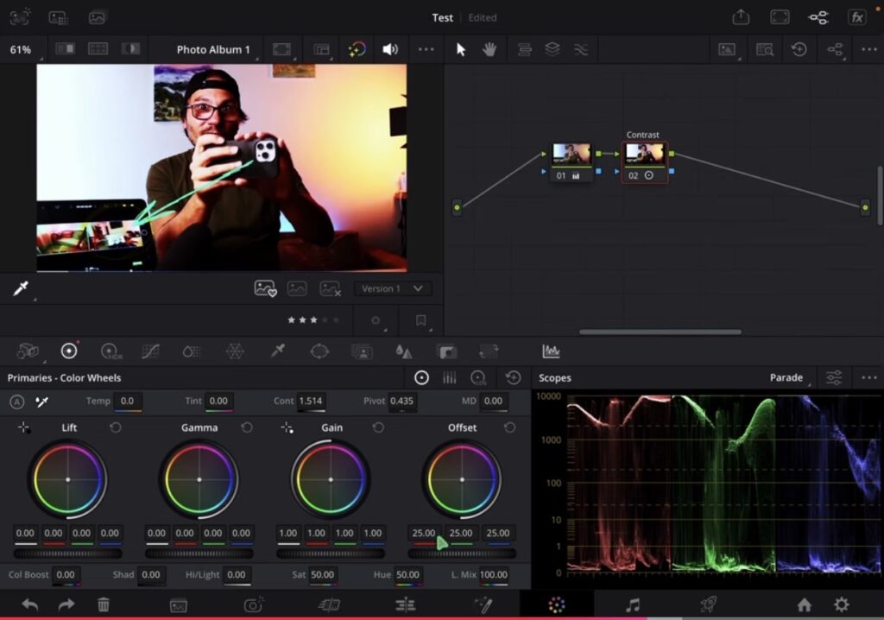Open the Color Warper palette
This screenshot has width=884, height=620.
pyautogui.click(x=235, y=351)
